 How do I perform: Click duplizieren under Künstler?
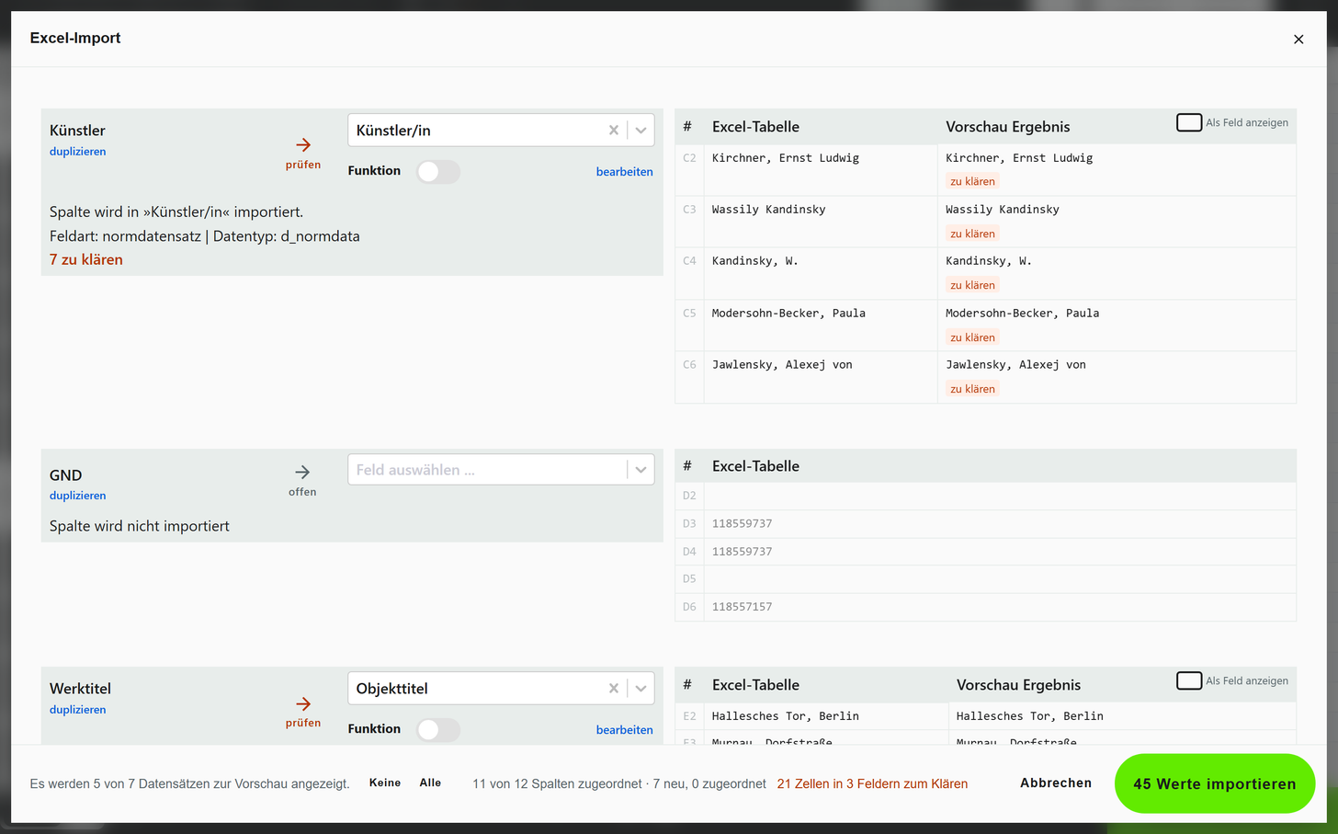77,152
